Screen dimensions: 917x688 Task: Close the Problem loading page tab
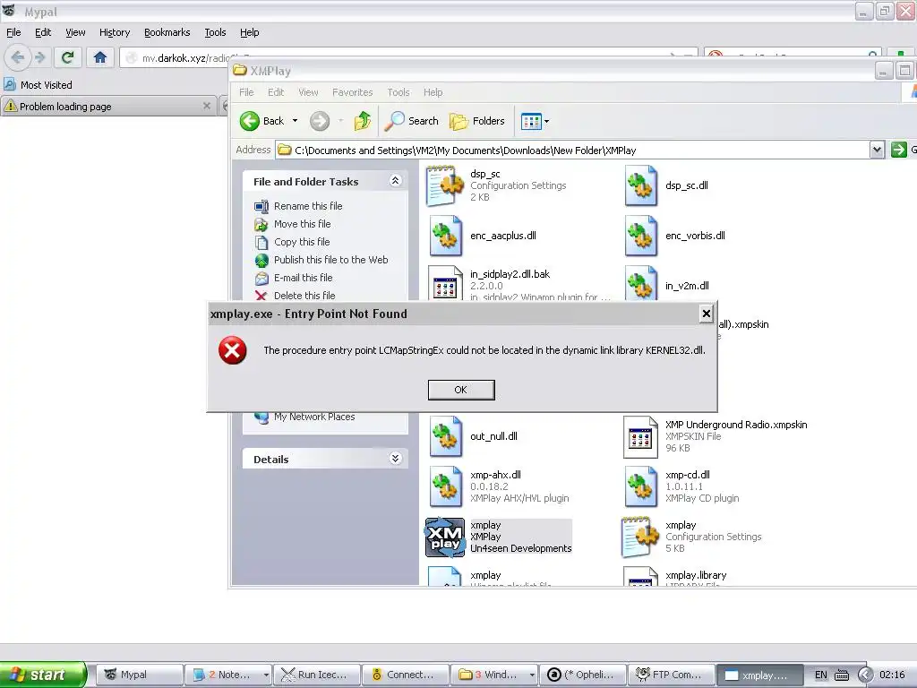click(x=207, y=106)
